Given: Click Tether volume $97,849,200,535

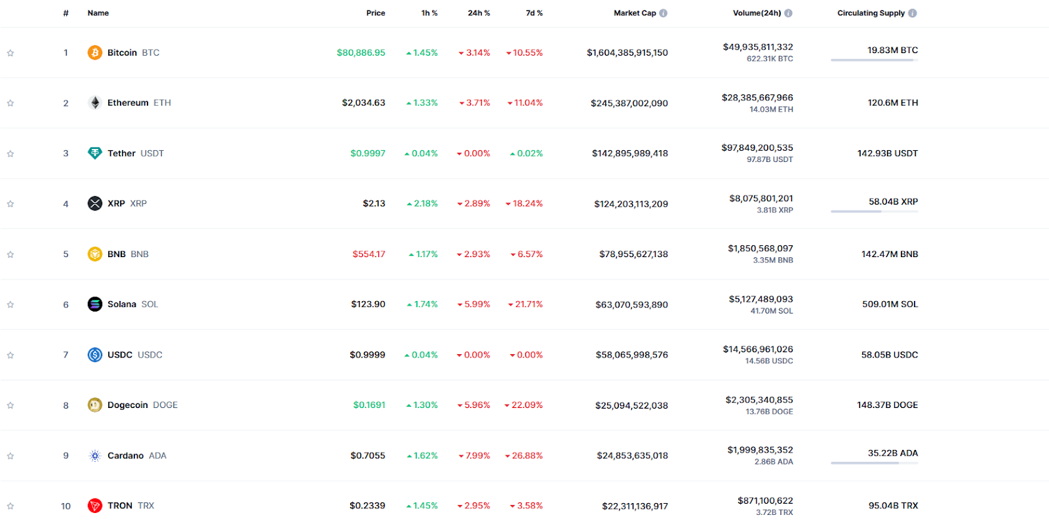Looking at the screenshot, I should [x=757, y=148].
